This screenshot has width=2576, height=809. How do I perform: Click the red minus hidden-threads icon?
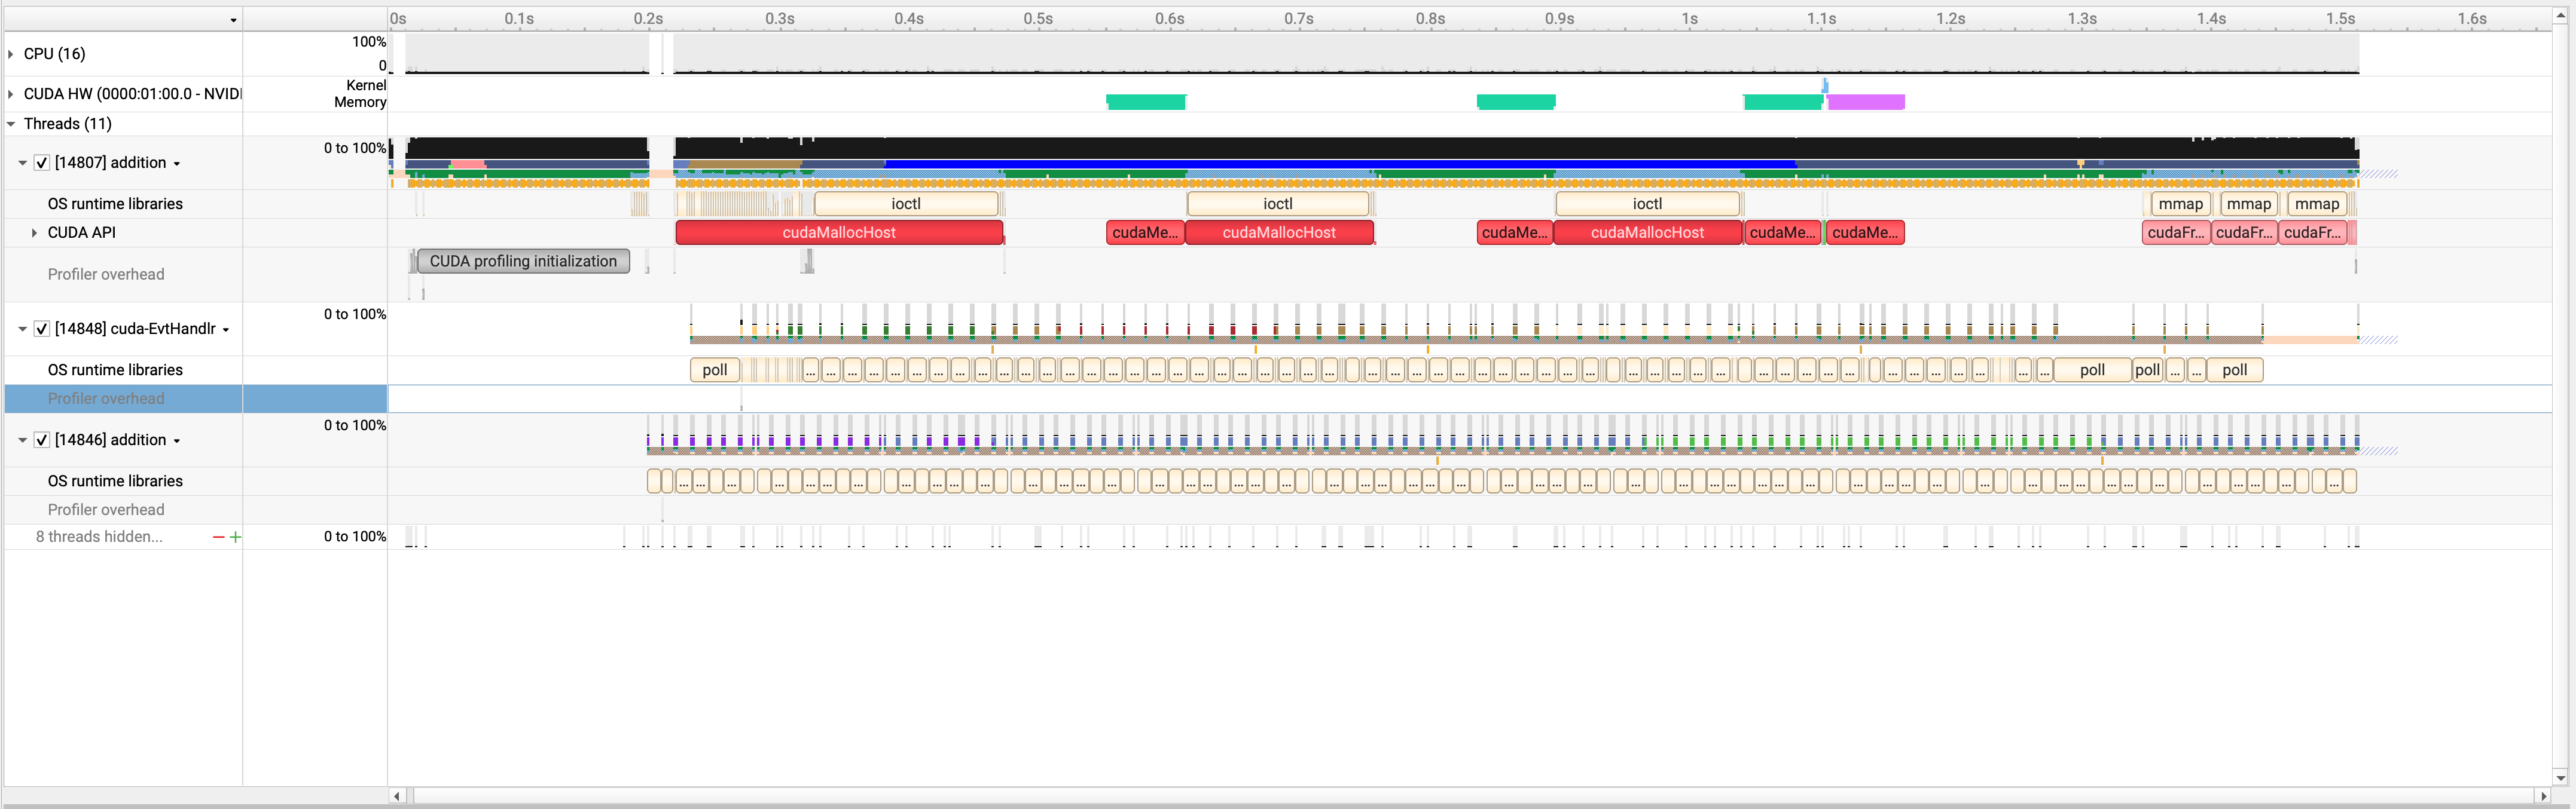pyautogui.click(x=218, y=537)
